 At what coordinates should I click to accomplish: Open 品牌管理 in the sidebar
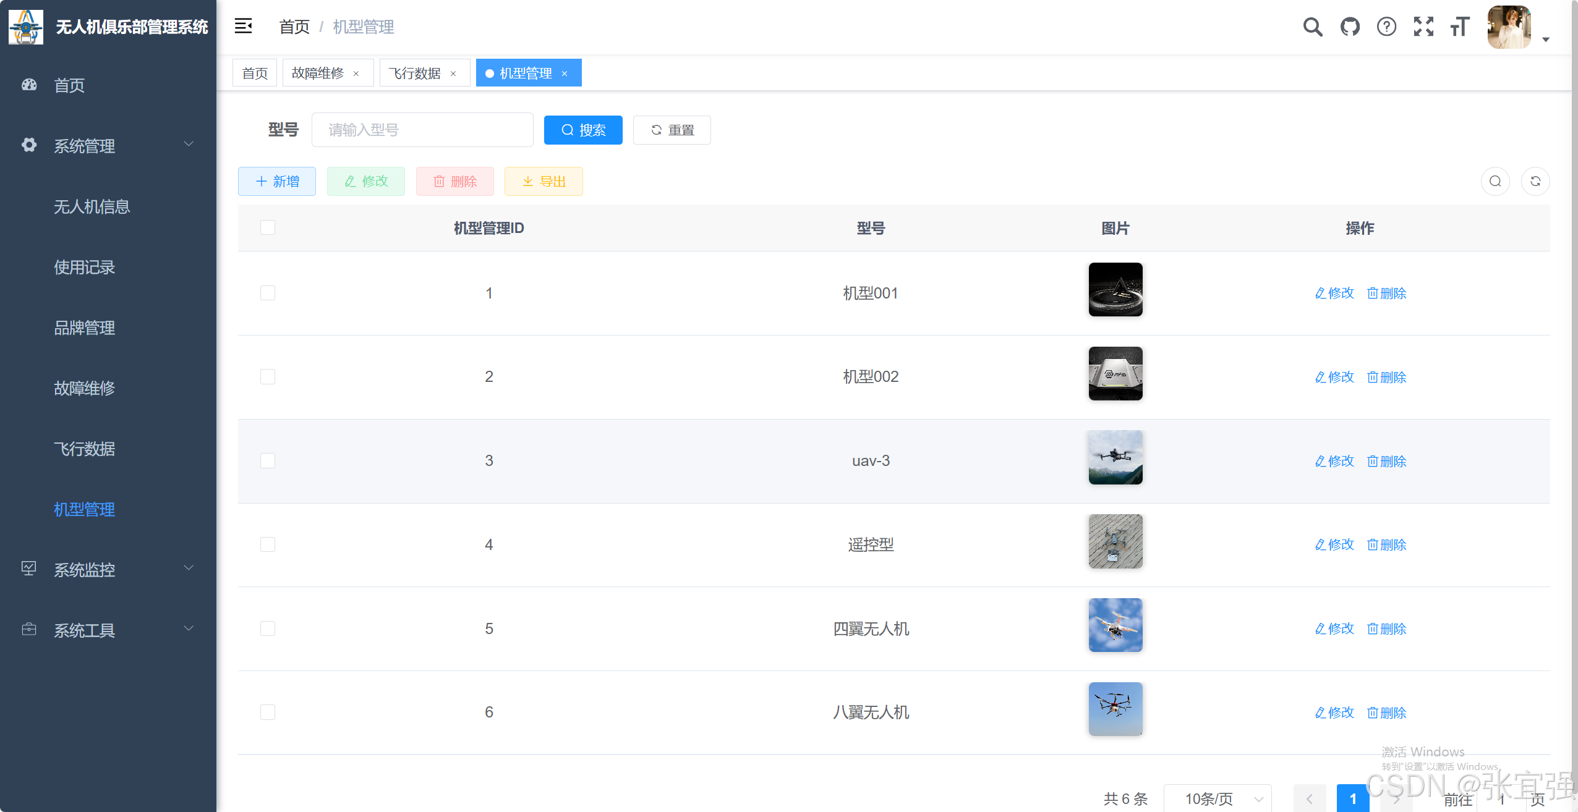click(84, 328)
